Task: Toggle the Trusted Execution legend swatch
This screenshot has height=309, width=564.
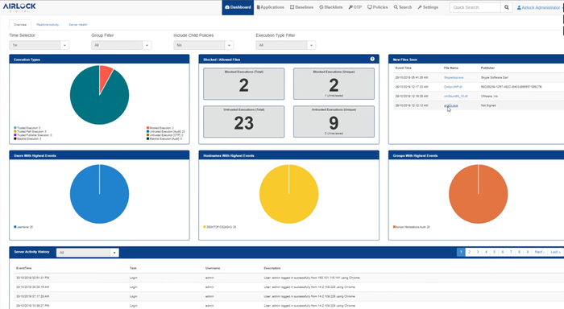Action: coord(15,128)
